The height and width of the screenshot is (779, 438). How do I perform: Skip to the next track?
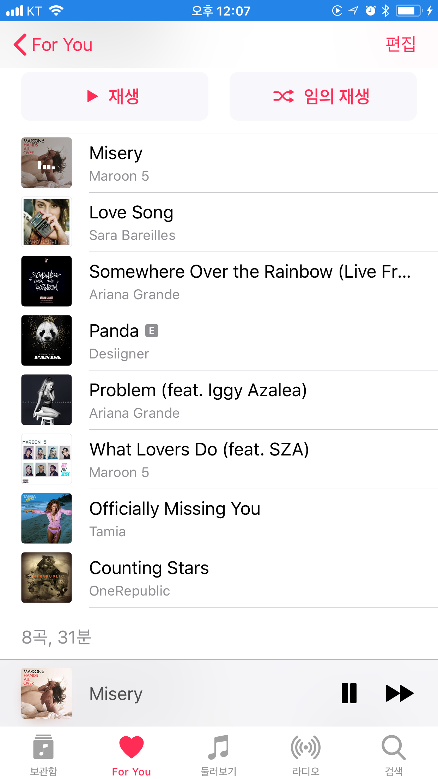[399, 693]
